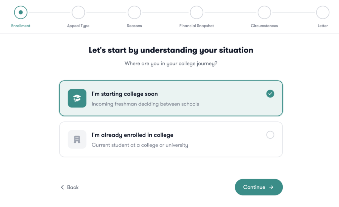Open the Financial Snapshot step circle
This screenshot has height=207, width=339.
197,13
